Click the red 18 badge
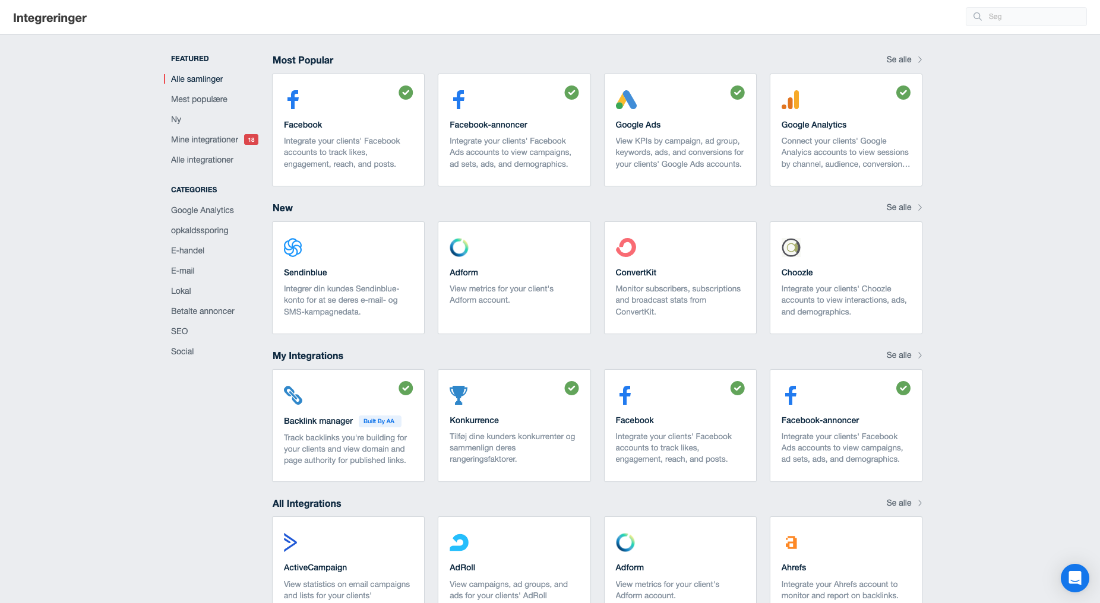Viewport: 1100px width, 603px height. [x=251, y=139]
